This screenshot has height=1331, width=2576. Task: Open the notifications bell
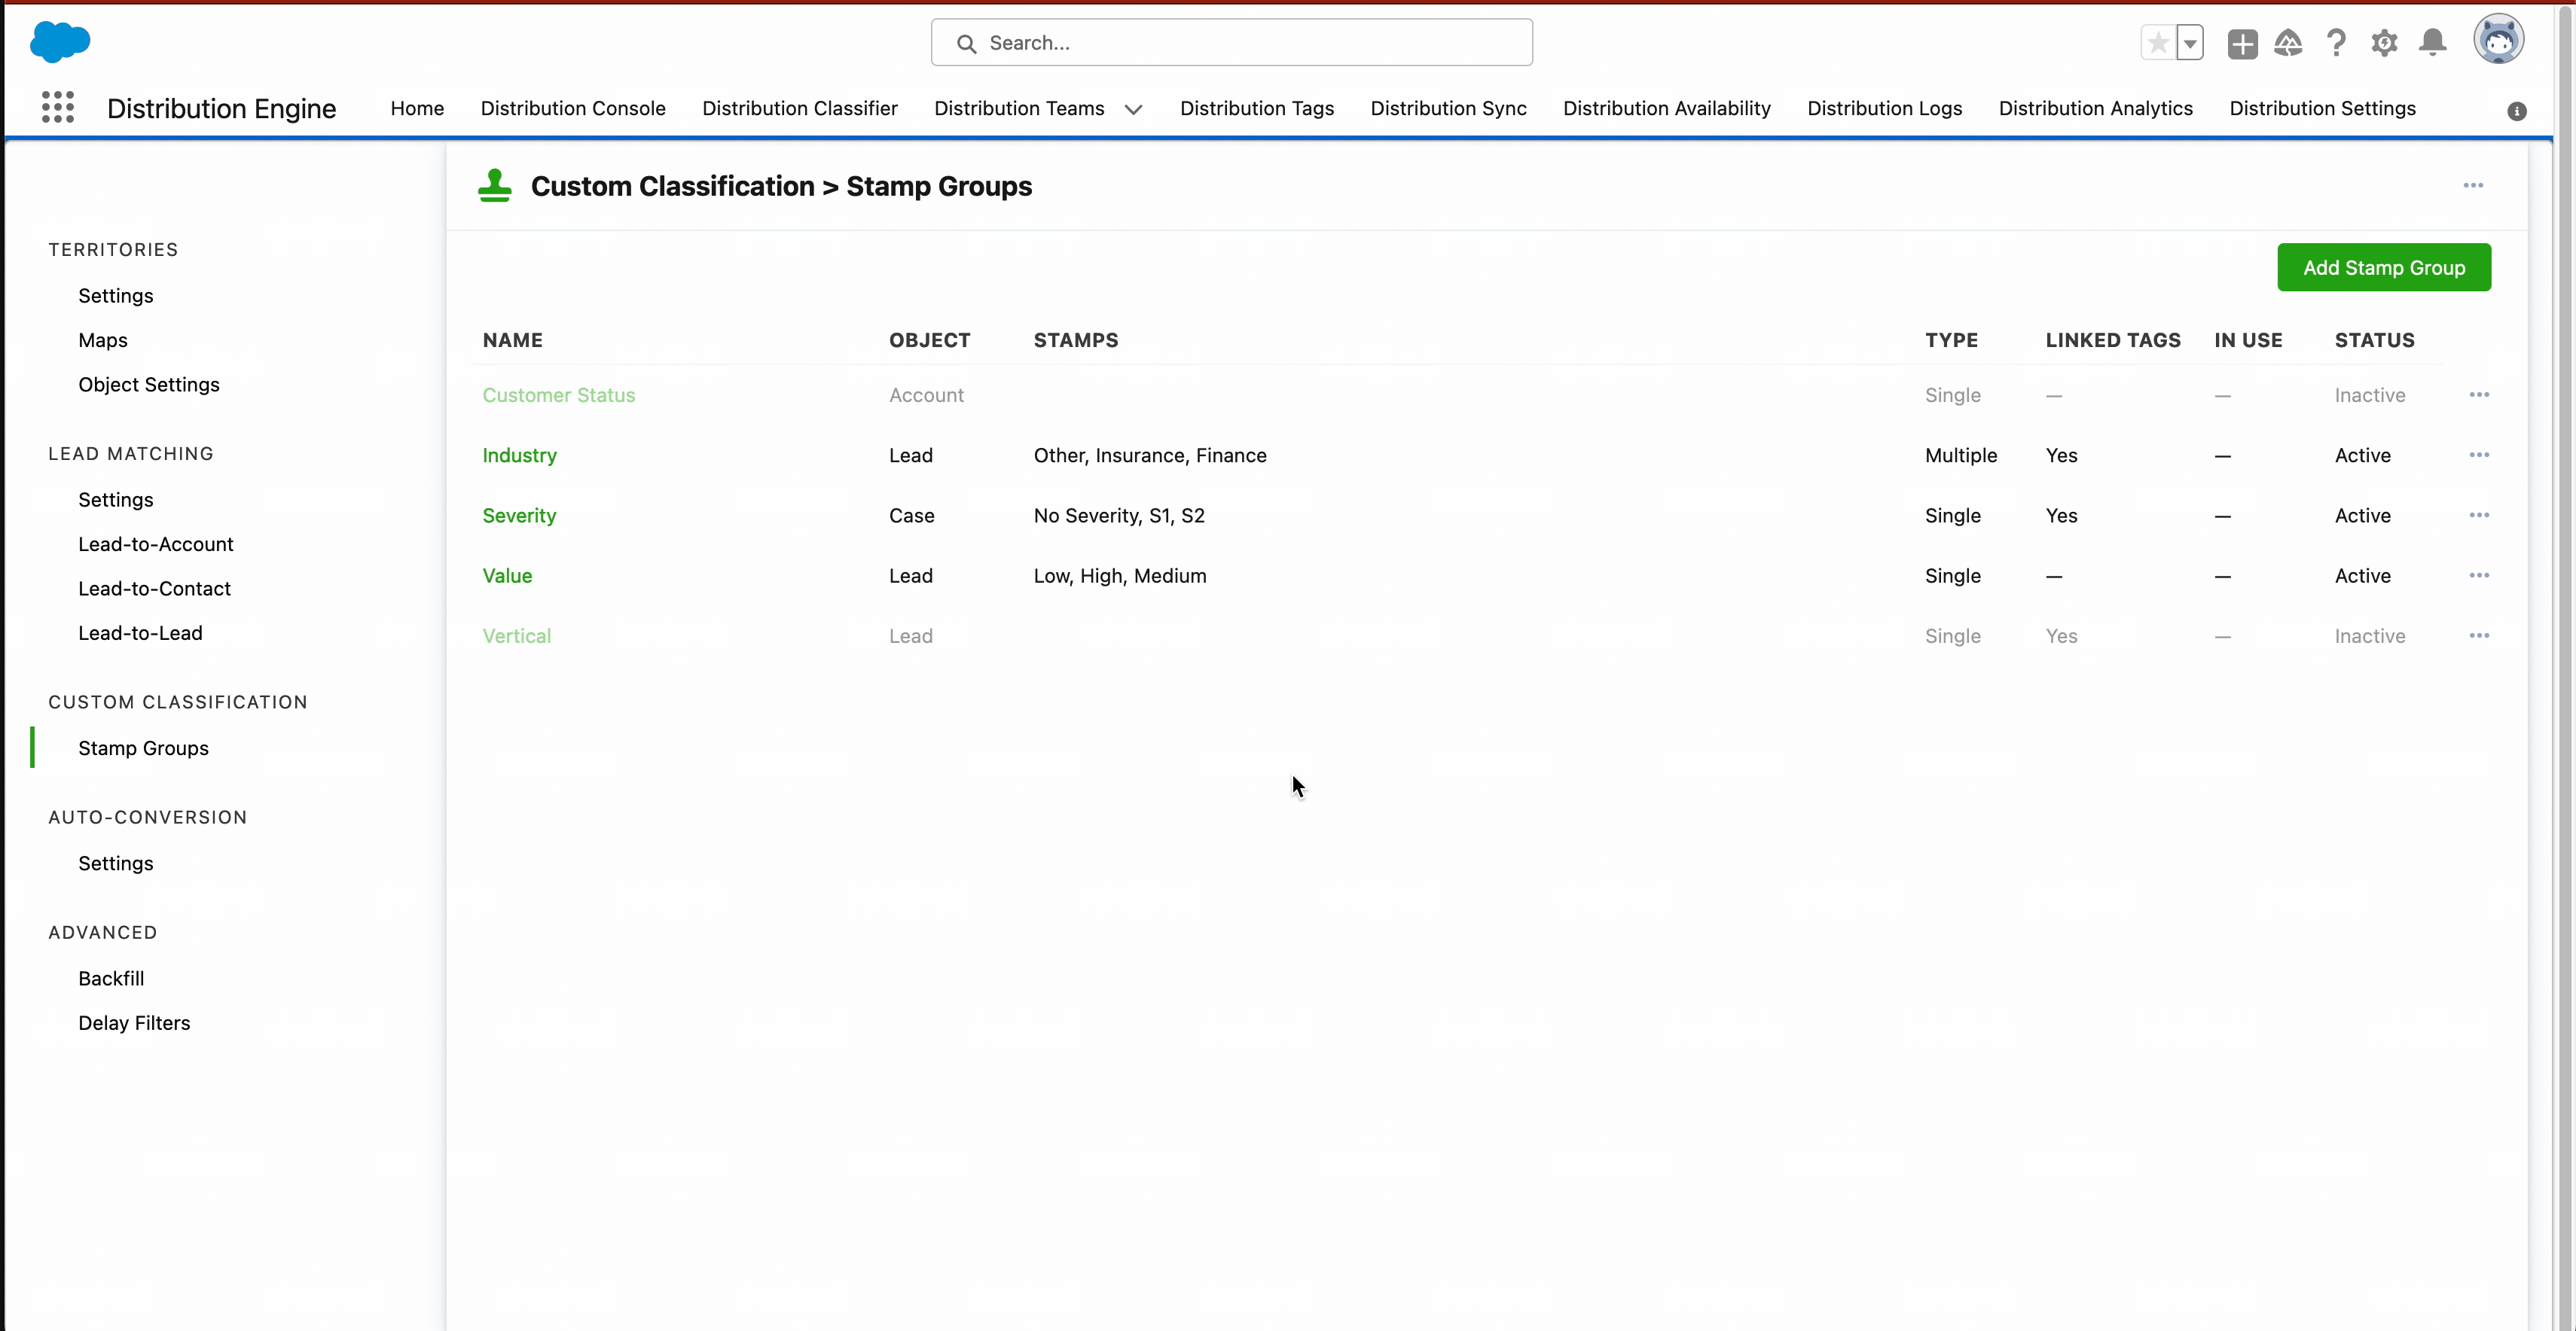pyautogui.click(x=2433, y=43)
